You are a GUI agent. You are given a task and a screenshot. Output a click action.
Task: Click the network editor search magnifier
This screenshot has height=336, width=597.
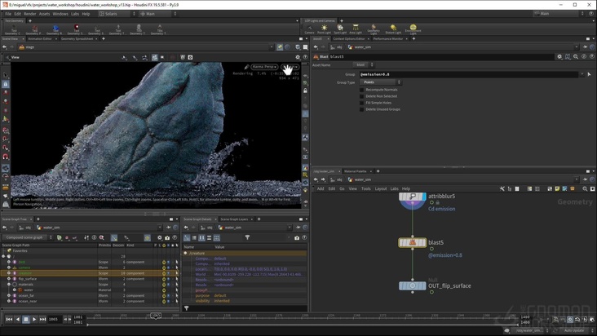(585, 188)
